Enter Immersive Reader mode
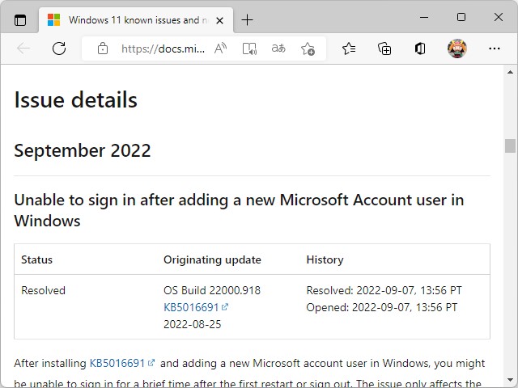518x388 pixels. (249, 48)
